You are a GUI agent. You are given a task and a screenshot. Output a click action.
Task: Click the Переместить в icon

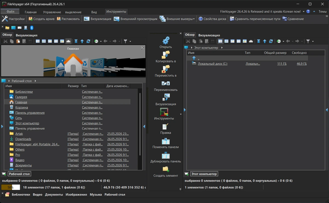[166, 69]
